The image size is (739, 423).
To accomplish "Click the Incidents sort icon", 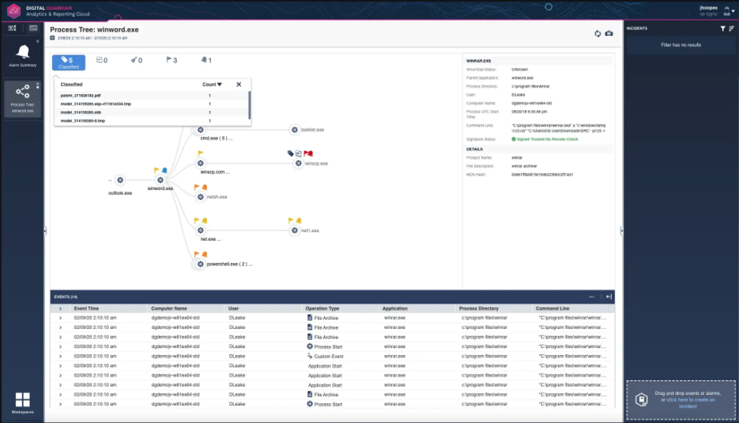I will 731,29.
